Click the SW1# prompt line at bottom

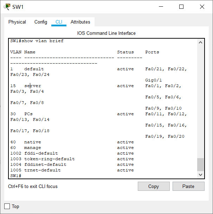click(x=16, y=176)
